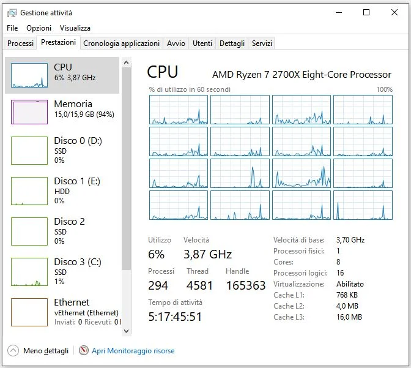Click sidebar scroll up arrow
This screenshot has width=411, height=368.
127,62
